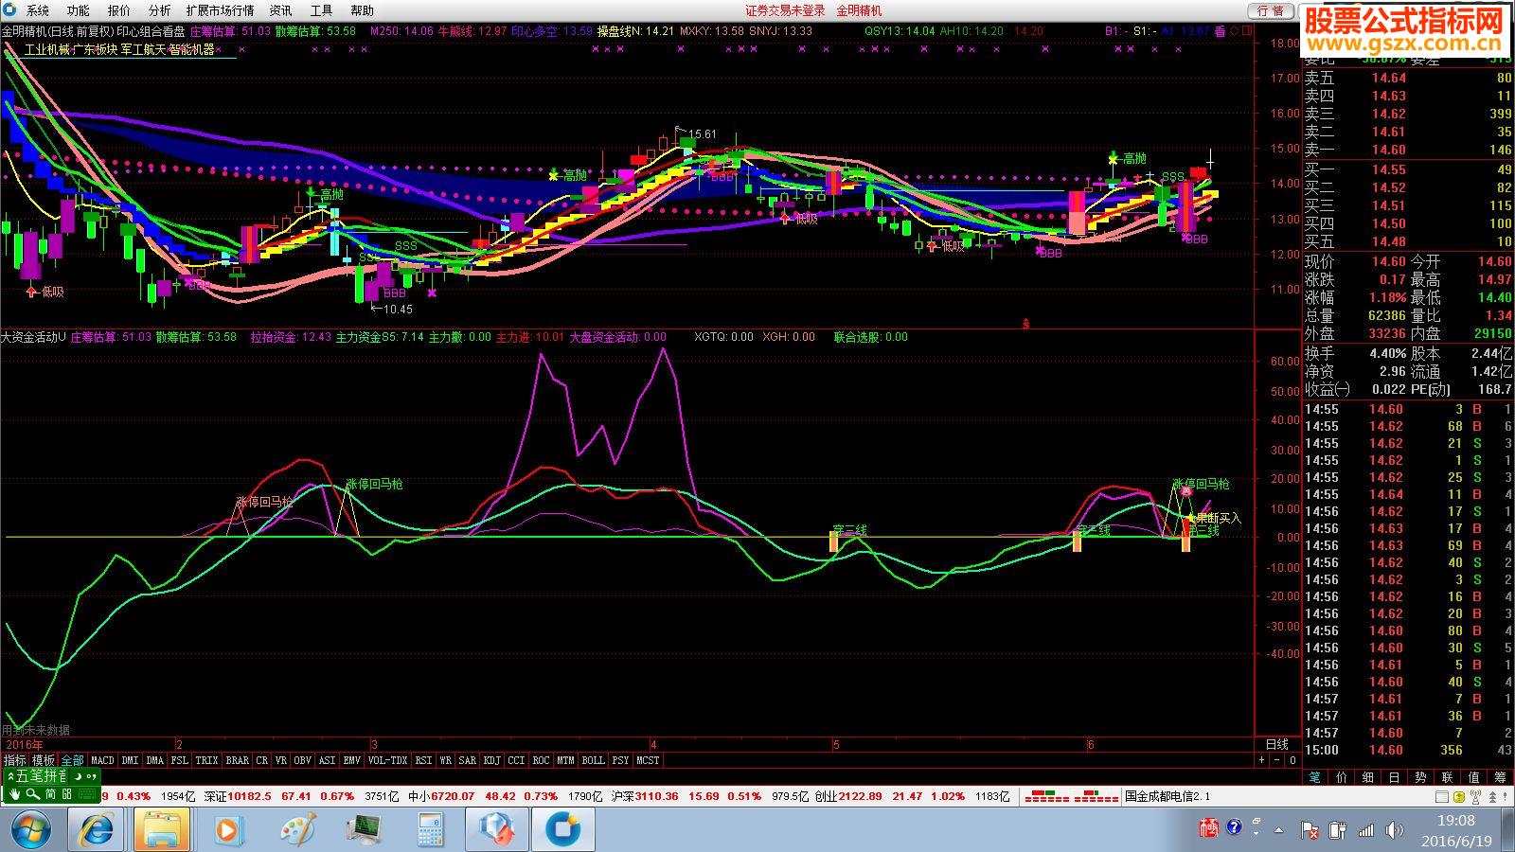Expand the 日线 period selector
This screenshot has height=852, width=1515.
1277,744
